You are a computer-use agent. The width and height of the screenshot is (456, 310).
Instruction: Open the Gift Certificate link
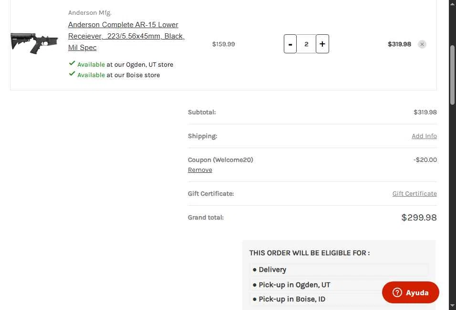(x=415, y=194)
